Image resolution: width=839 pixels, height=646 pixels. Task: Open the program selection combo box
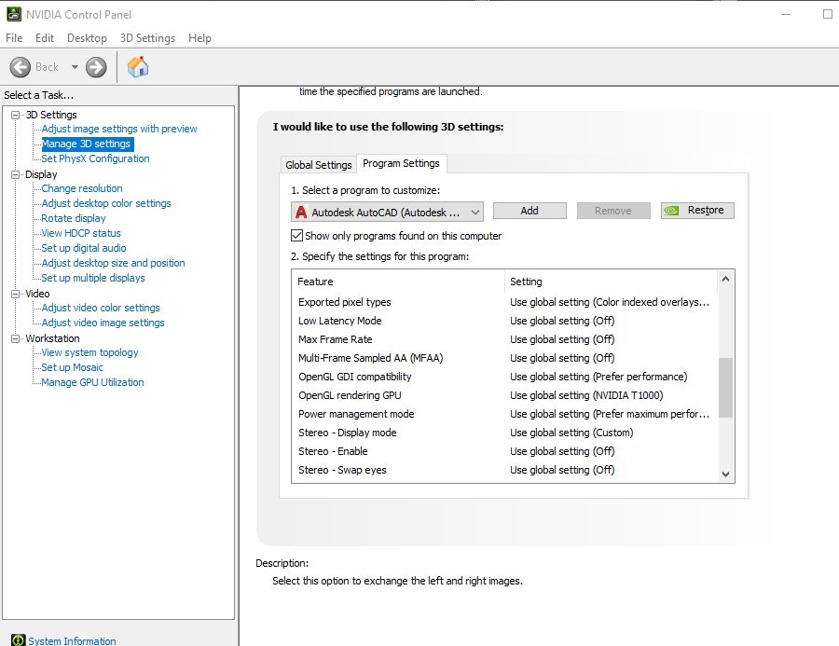click(x=477, y=211)
